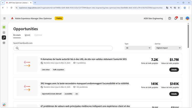Viewport: 192px width, 108px height.
Task: Click the $141K Valeur de trafic value
Action: (174, 84)
